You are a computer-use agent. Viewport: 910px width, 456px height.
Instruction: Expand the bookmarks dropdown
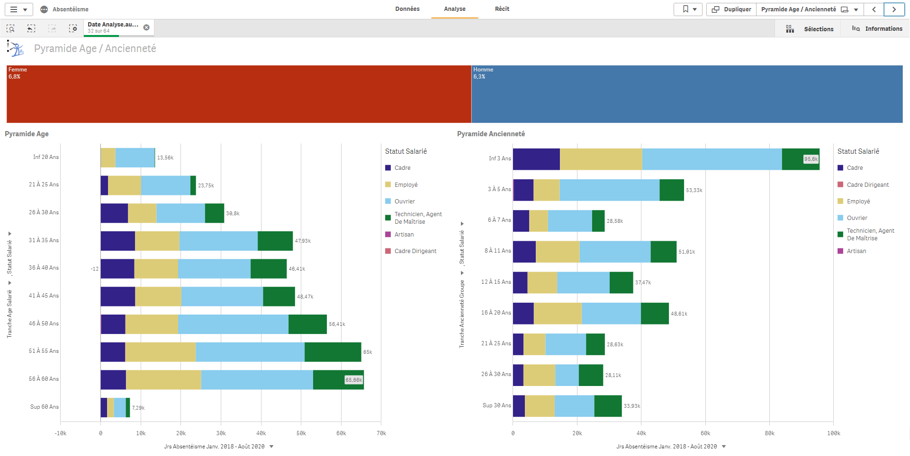(688, 9)
